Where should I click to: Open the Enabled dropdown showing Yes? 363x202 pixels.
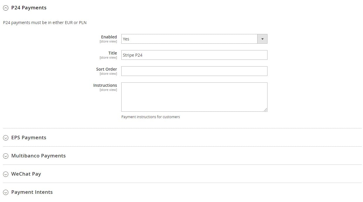(x=194, y=39)
